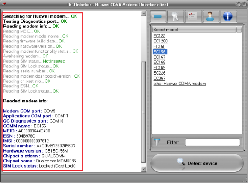Click the log scrollbar up arrow
Image resolution: width=248 pixels, height=183 pixels.
pos(143,13)
